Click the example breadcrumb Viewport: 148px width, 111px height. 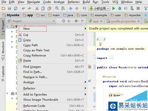click(99, 15)
